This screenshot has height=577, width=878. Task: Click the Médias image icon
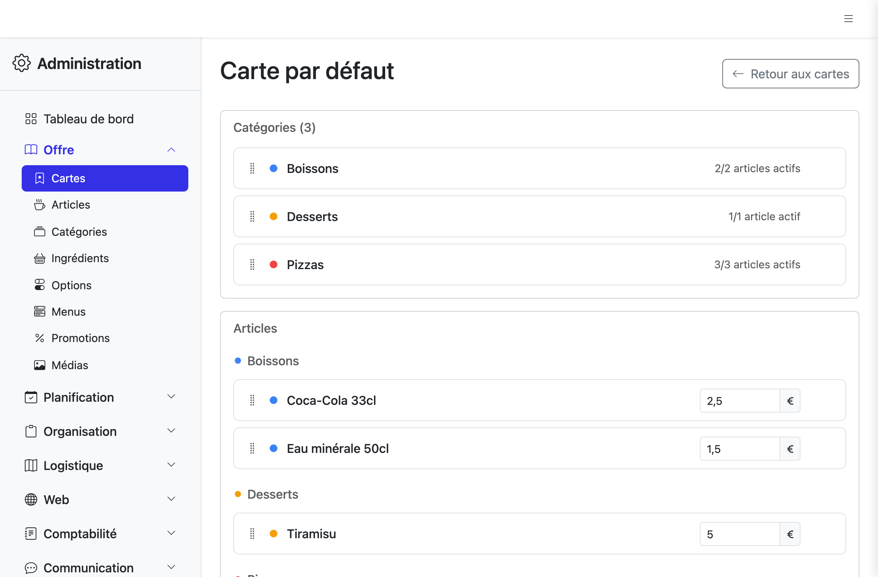pyautogui.click(x=40, y=365)
